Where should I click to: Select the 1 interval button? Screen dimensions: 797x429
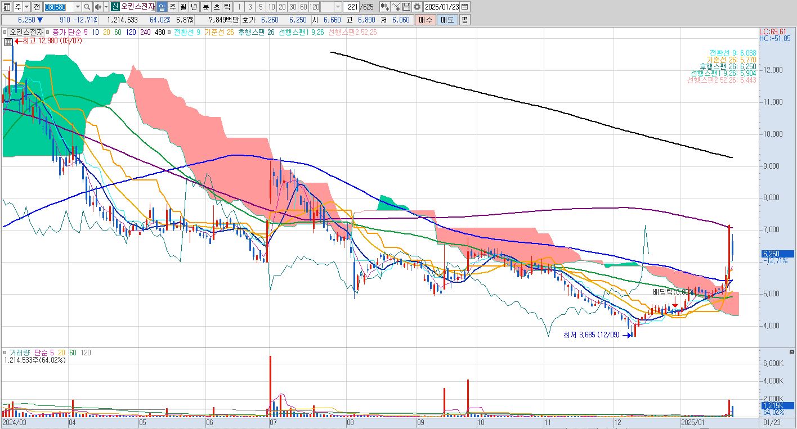point(239,7)
